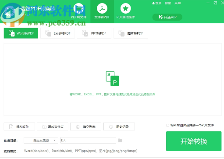Viewport: 224px width, 159px height.
Task: Open the 菜单 menu
Action: coord(178,3)
